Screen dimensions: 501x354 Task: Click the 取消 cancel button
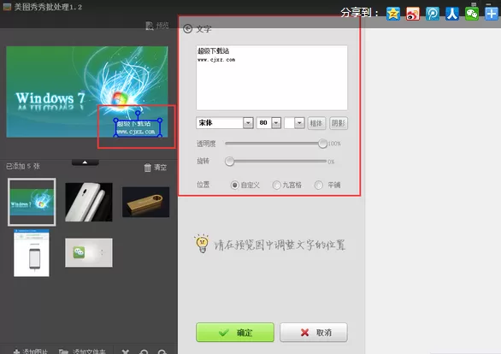click(314, 333)
